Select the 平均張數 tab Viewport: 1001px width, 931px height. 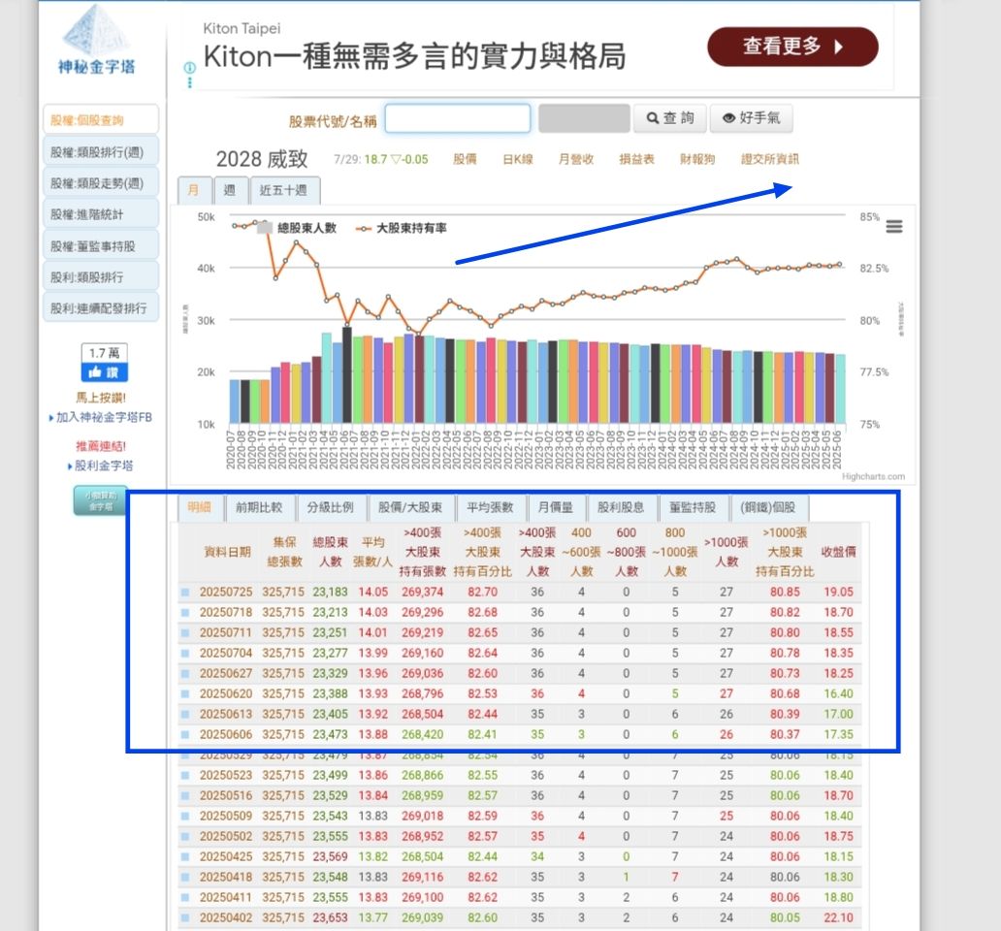pyautogui.click(x=490, y=507)
